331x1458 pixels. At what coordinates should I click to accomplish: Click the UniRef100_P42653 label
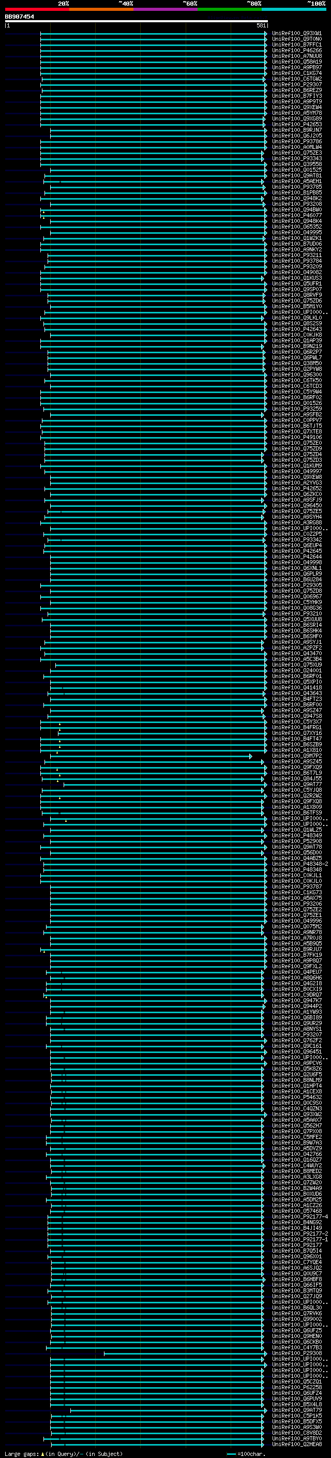coord(297,125)
